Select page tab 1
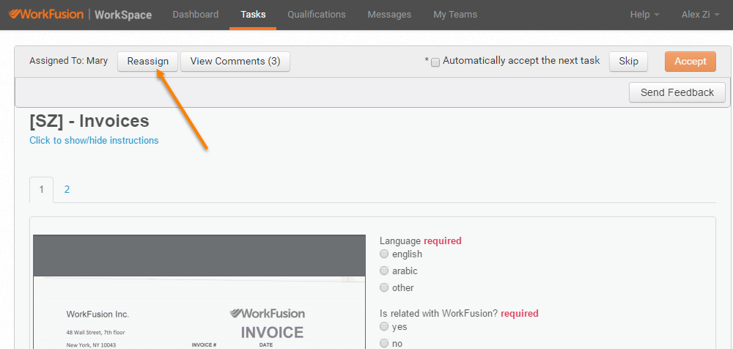733x349 pixels. click(42, 189)
